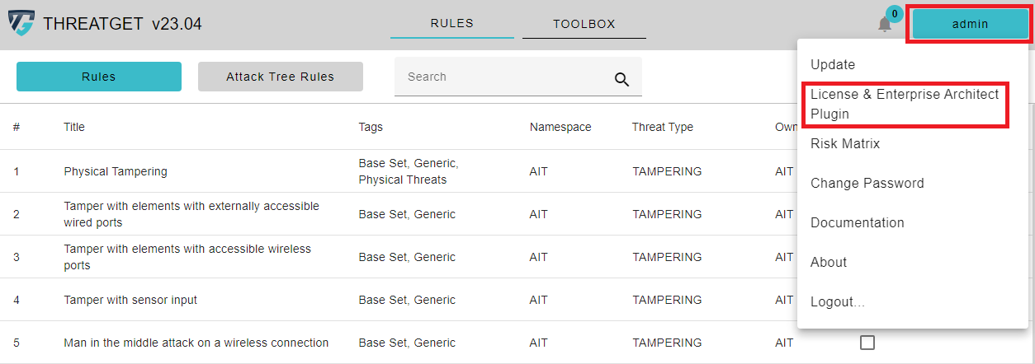Open the Attack Tree Rules view
Viewport: 1035px width, 364px height.
coord(280,77)
